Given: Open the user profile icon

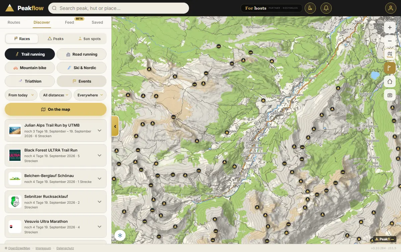Looking at the screenshot, I should click(390, 8).
